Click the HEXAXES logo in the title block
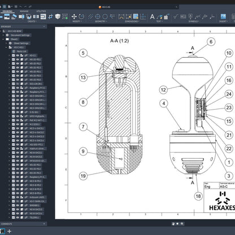The height and width of the screenshot is (235, 235). (223, 201)
